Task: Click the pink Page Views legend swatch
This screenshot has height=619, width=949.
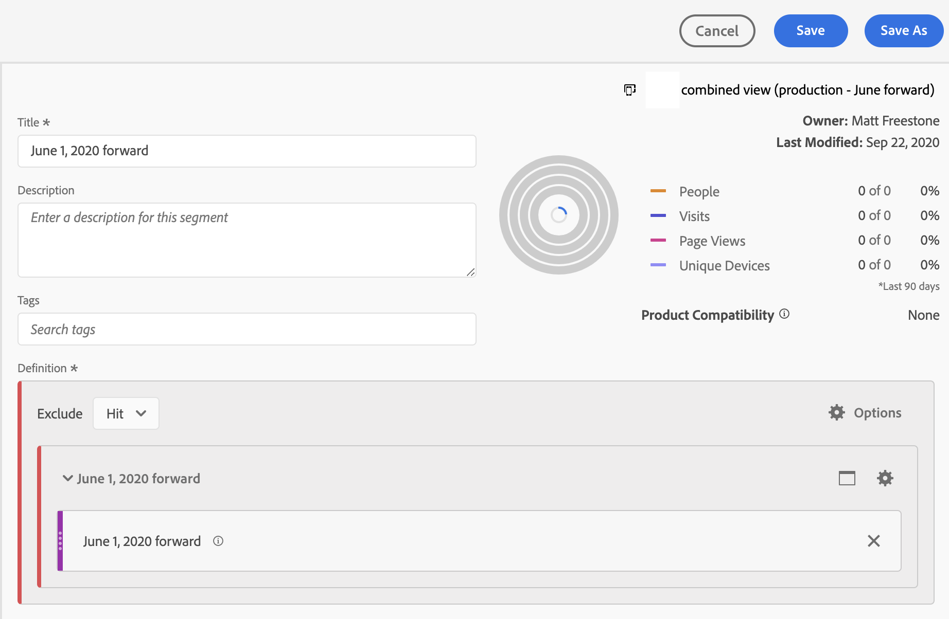Action: pos(658,240)
